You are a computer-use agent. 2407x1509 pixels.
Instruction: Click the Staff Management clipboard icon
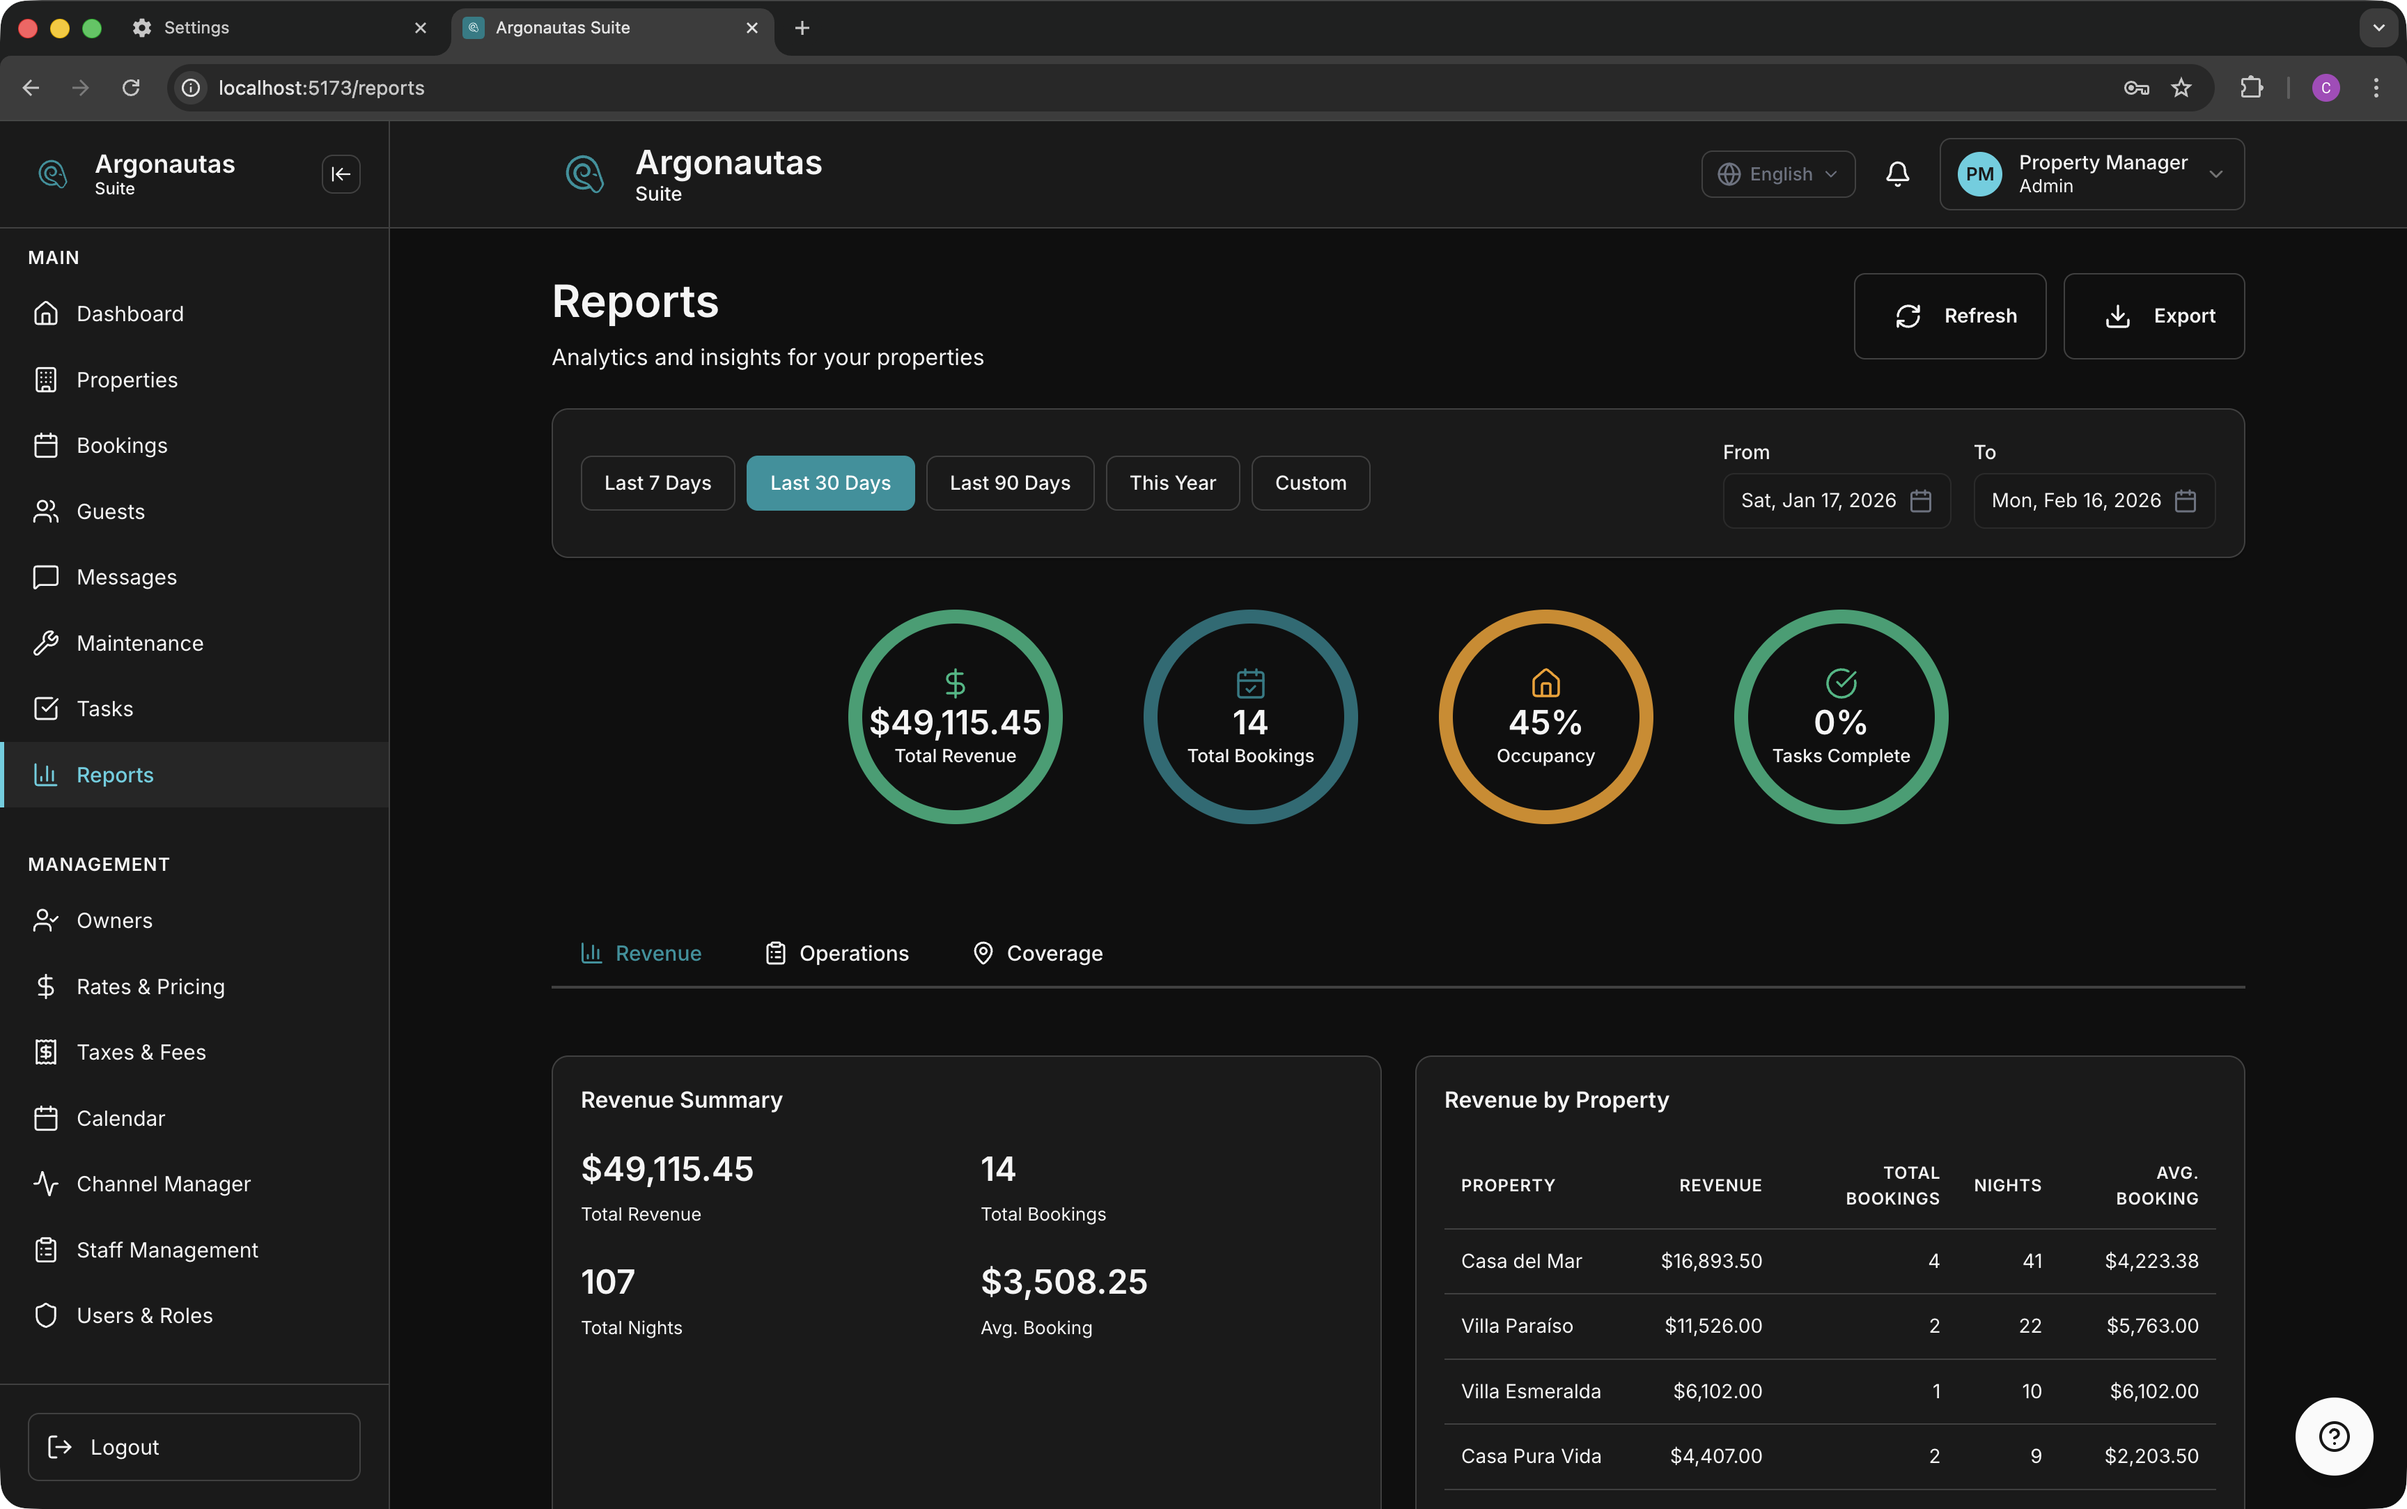click(x=46, y=1250)
